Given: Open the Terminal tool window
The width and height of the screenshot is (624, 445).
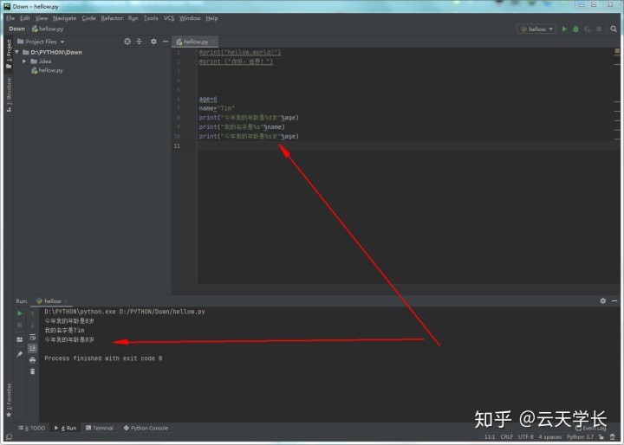Looking at the screenshot, I should 100,428.
